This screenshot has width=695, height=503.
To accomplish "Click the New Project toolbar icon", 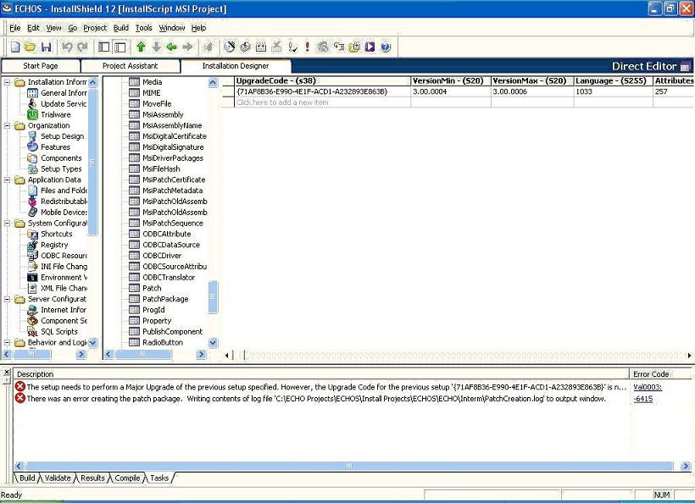I will (x=14, y=47).
